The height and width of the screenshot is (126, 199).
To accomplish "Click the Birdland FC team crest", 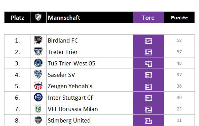I will click(38, 40).
